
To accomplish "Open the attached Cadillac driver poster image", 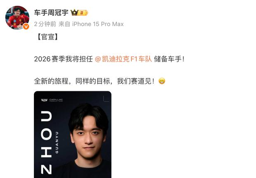I will [73, 135].
